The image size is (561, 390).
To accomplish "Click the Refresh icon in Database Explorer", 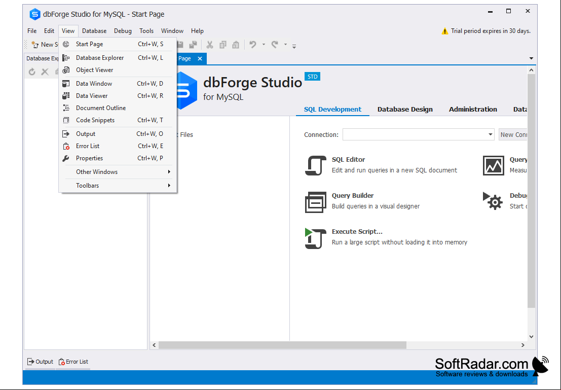I will click(32, 72).
